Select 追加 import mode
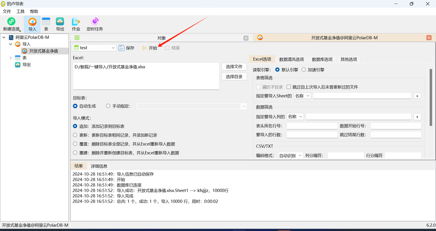This screenshot has height=231, width=436. point(75,126)
